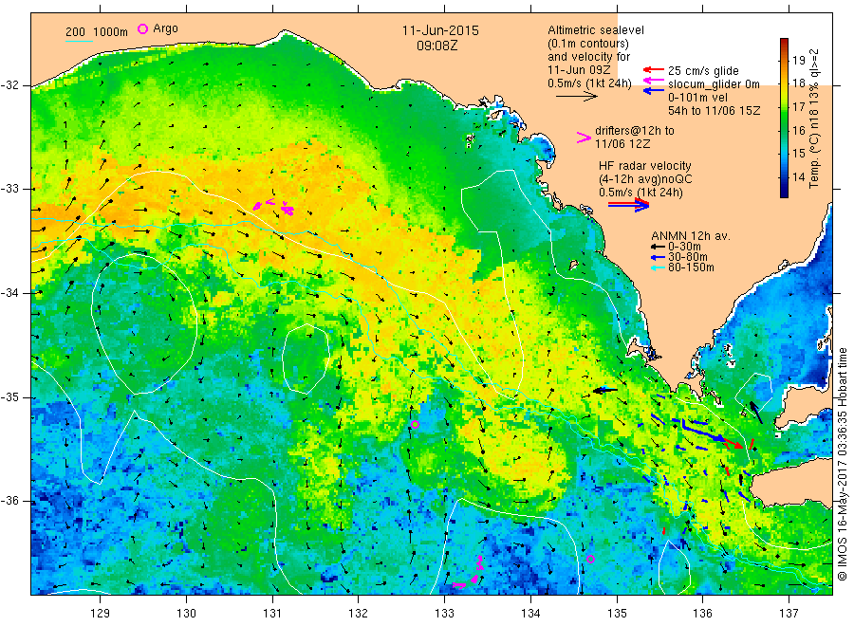Viewport: 854px width, 626px height.
Task: Click the Argo float marker near 132.7E 35.3S
Action: tap(415, 425)
